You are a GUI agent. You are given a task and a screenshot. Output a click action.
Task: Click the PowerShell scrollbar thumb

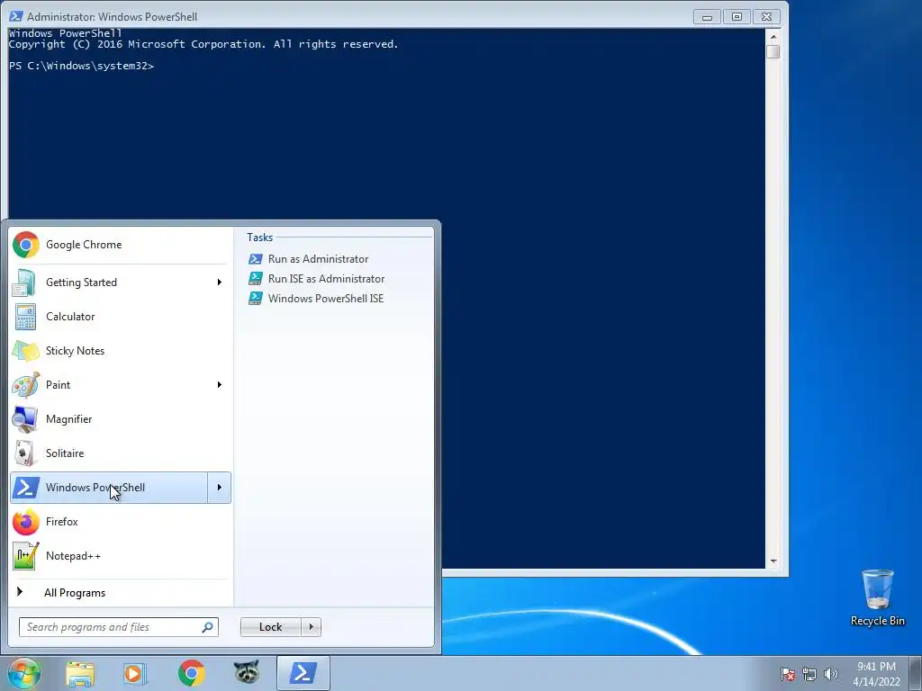click(x=773, y=51)
